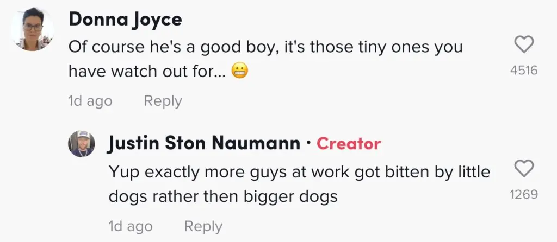Reply to Justin Ston Naumann's comment

click(x=203, y=226)
